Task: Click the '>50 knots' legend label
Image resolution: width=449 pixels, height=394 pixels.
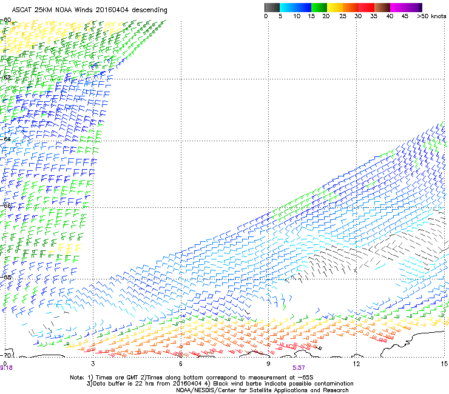Action: [x=431, y=16]
